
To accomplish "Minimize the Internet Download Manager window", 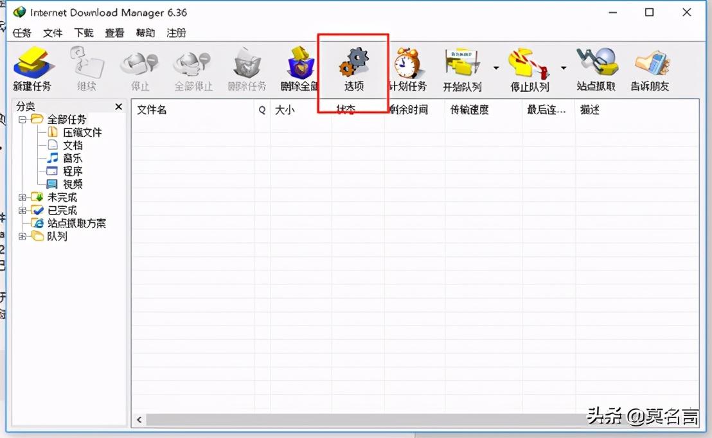I will click(612, 12).
